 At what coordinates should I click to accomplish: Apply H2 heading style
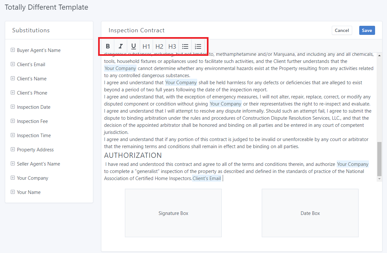pyautogui.click(x=159, y=46)
